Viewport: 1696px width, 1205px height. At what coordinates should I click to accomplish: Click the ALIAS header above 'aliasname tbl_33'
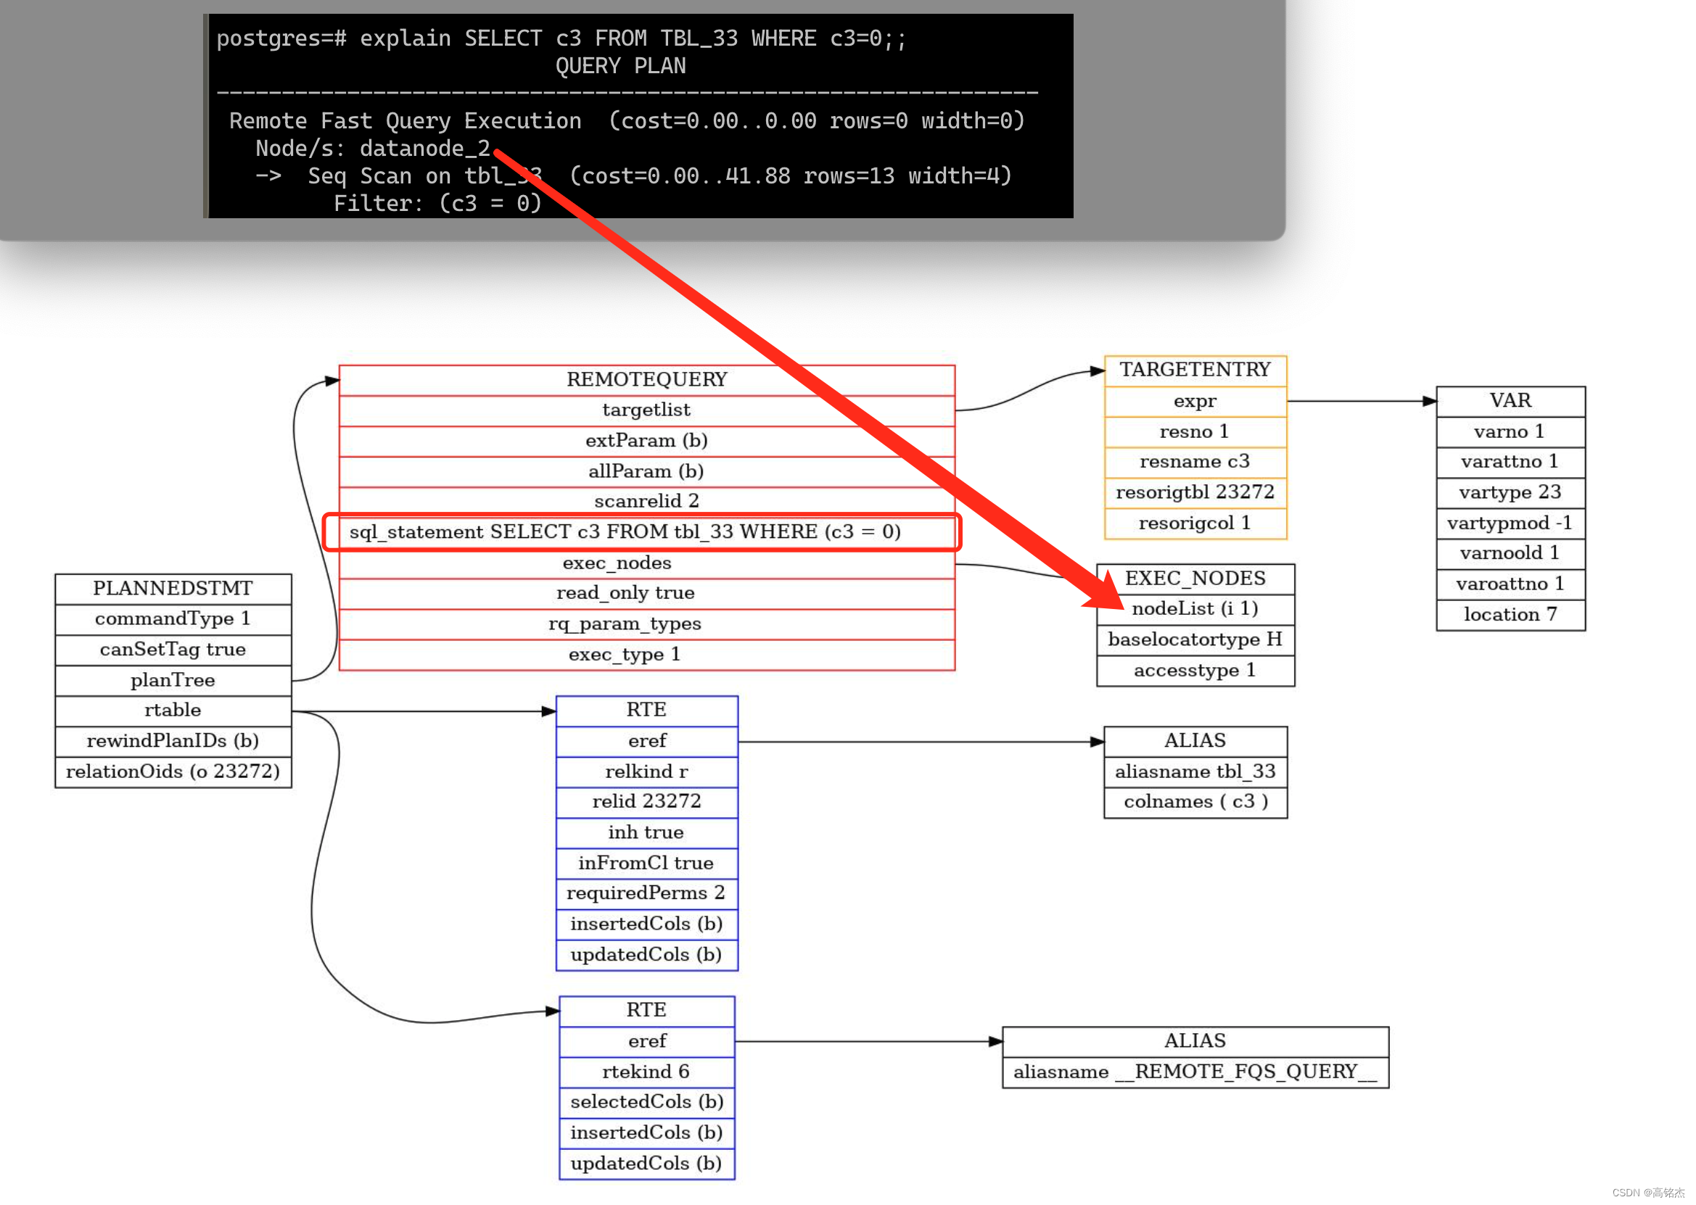1195,741
